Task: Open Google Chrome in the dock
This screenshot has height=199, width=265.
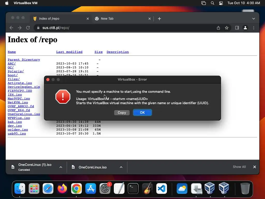Action: [76, 188]
